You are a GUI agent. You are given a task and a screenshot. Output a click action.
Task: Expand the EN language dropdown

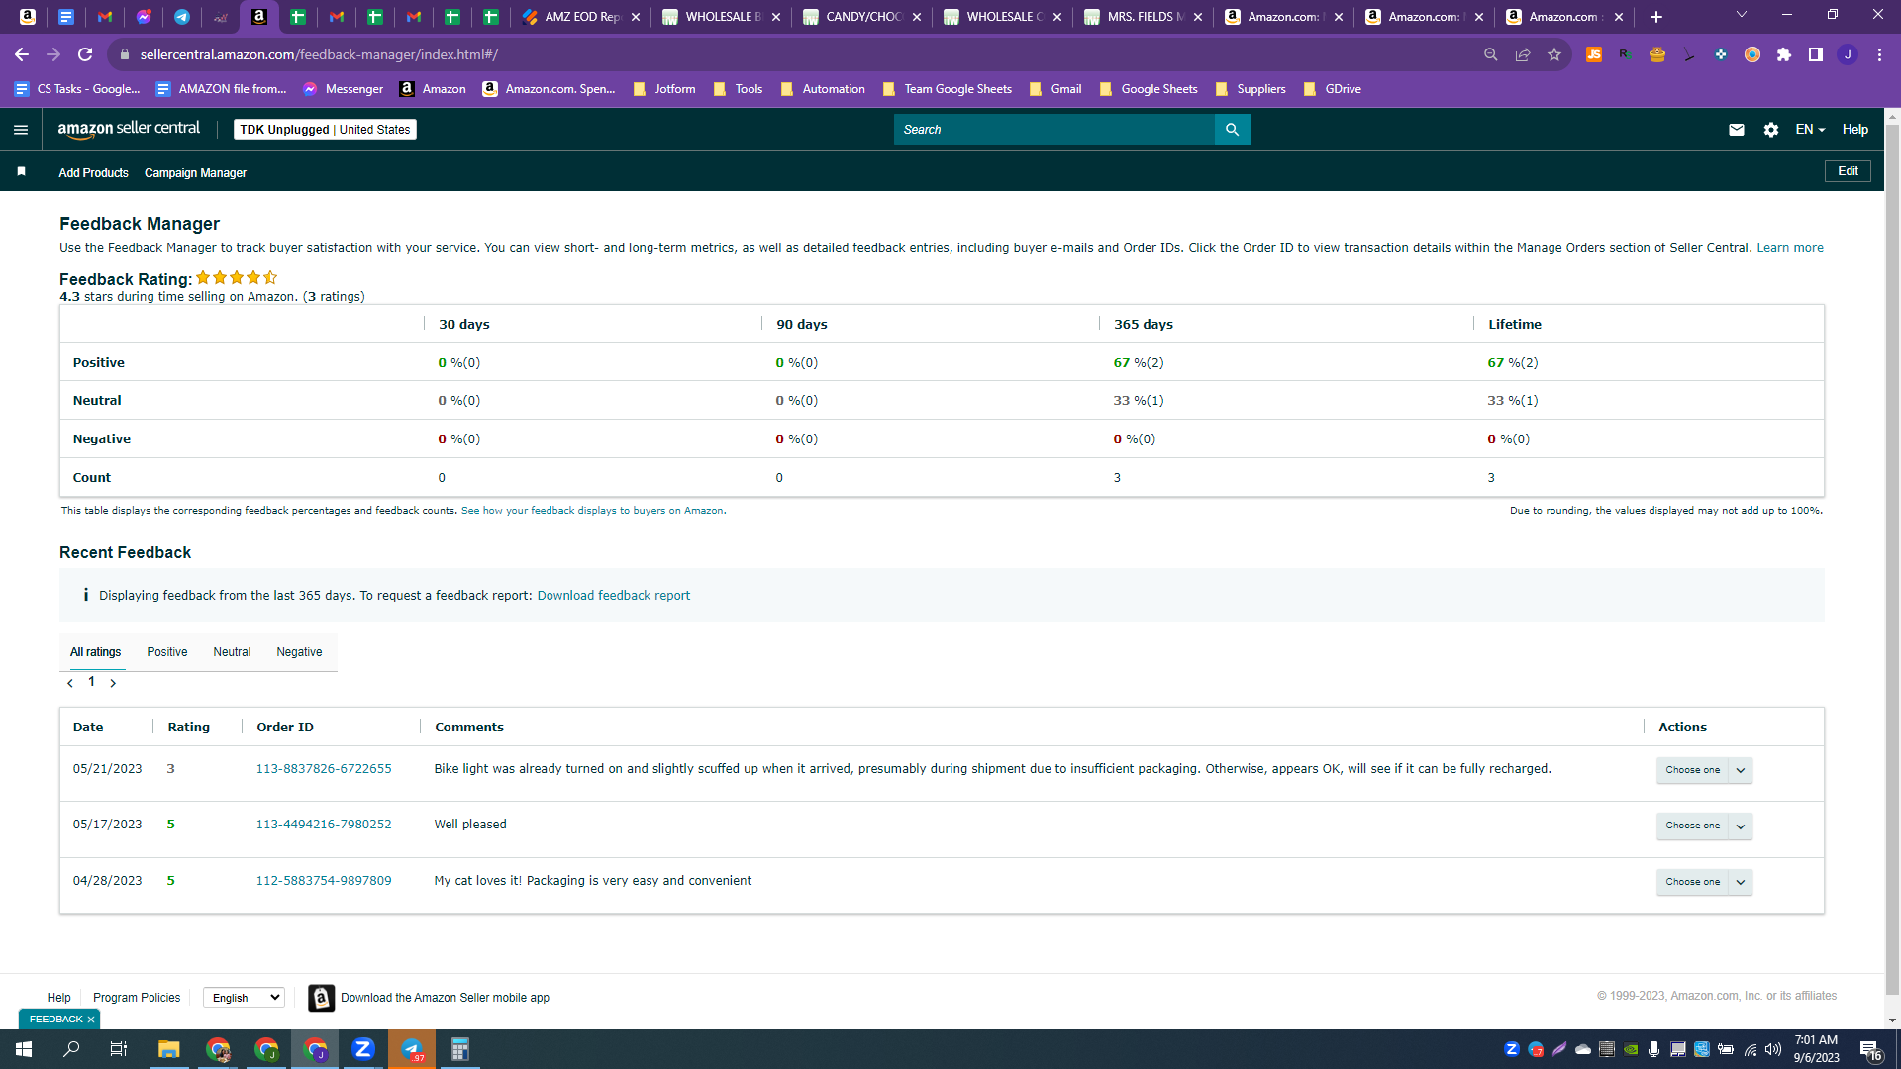coord(1810,130)
